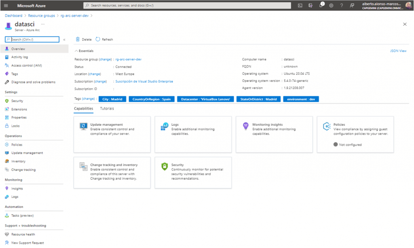
Task: Close the datasci blade
Action: pyautogui.click(x=405, y=24)
